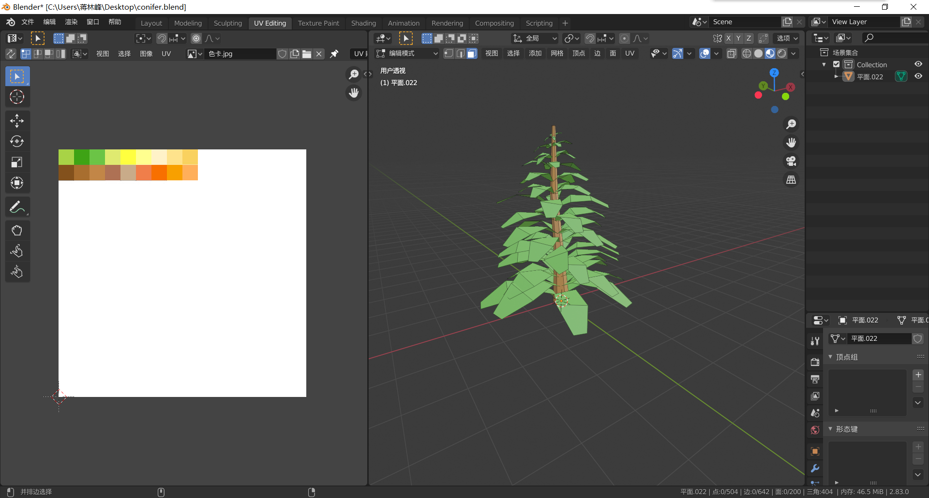Open the Render properties tab
This screenshot has height=498, width=929.
point(815,362)
